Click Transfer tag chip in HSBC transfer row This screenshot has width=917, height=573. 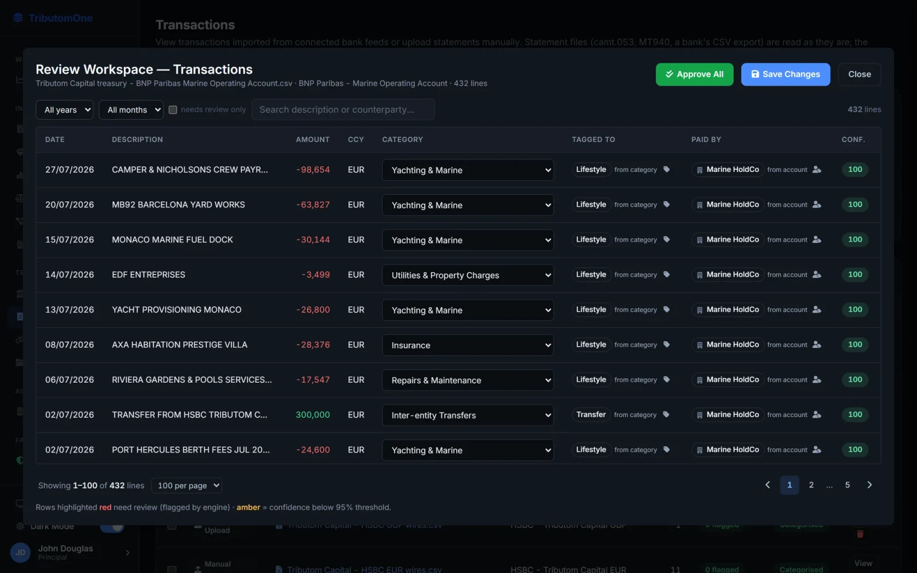click(591, 414)
